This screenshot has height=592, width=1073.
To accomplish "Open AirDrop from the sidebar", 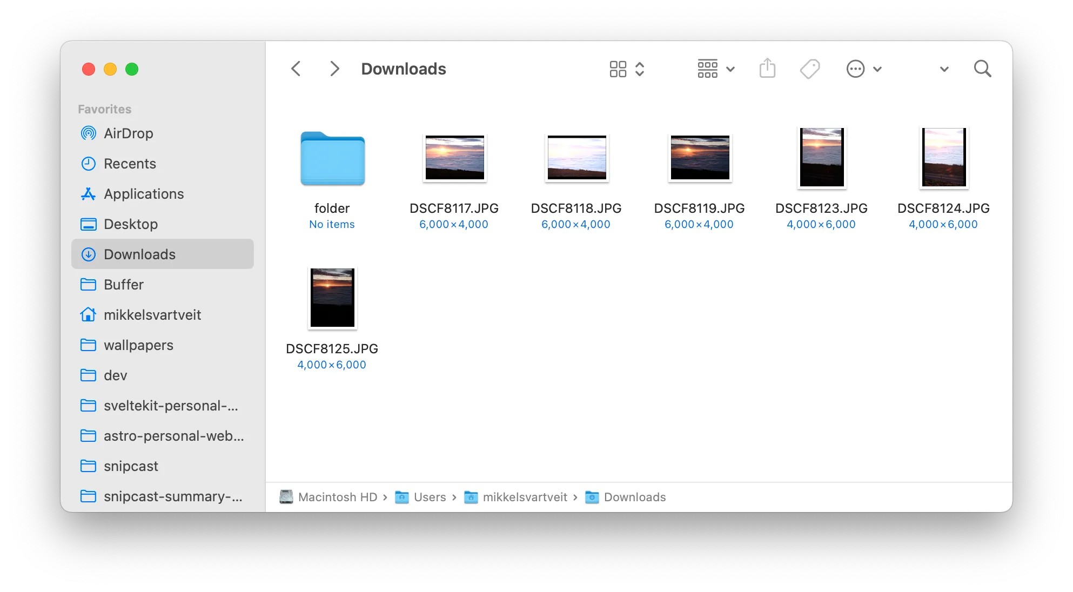I will coord(128,133).
